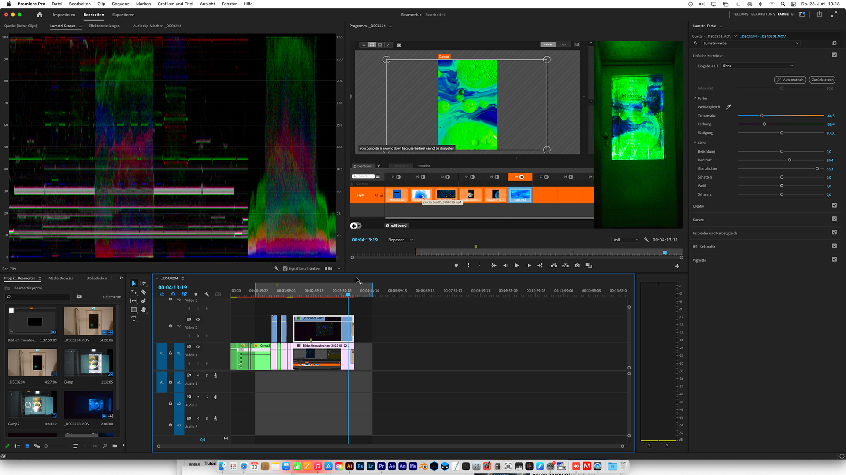The height and width of the screenshot is (475, 846).
Task: Select the Pen tool in toolbox
Action: (143, 301)
